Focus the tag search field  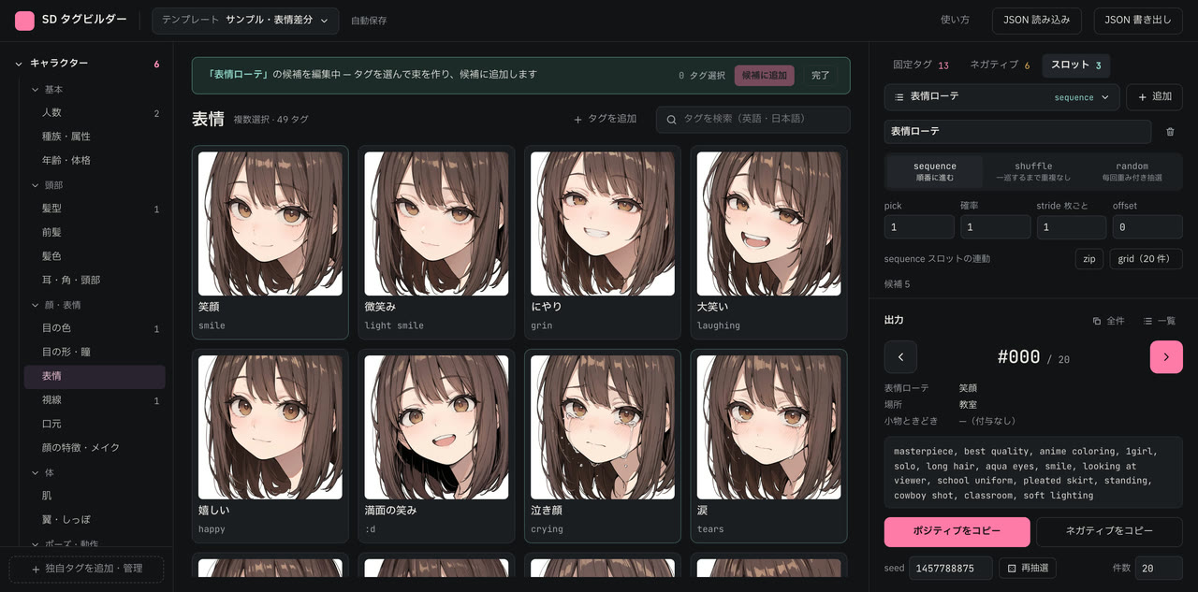(753, 119)
